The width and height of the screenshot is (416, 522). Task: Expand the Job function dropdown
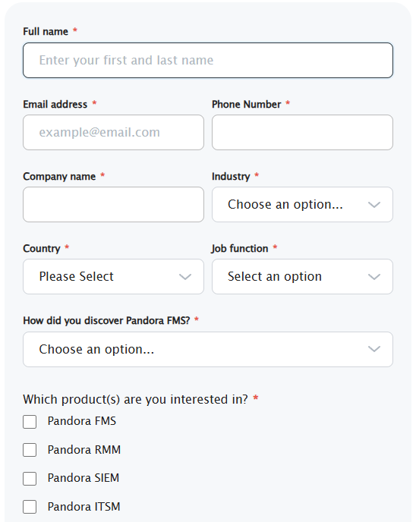coord(302,277)
